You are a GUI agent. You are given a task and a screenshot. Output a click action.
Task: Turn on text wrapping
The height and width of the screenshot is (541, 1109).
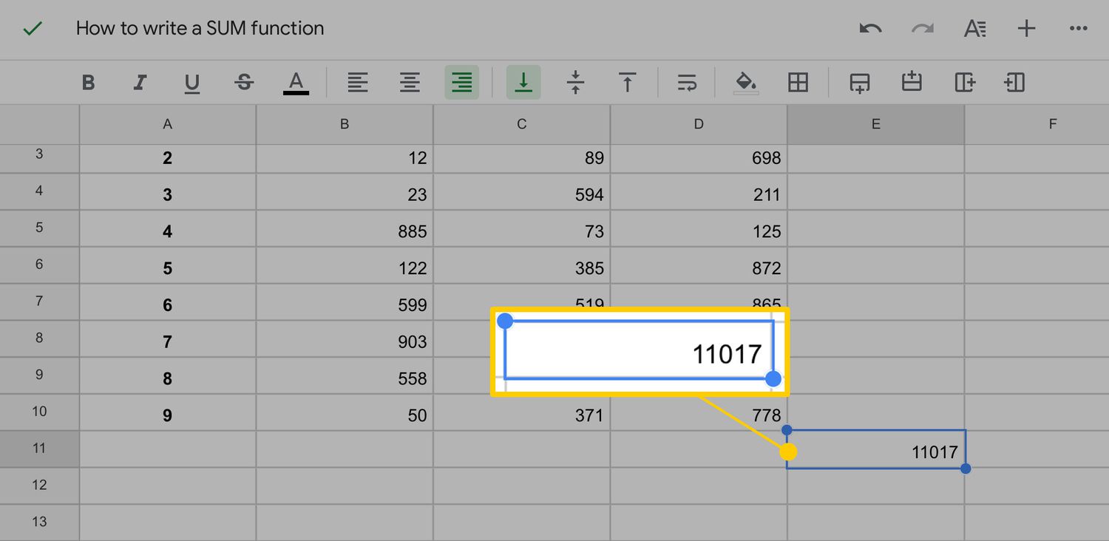click(x=687, y=82)
